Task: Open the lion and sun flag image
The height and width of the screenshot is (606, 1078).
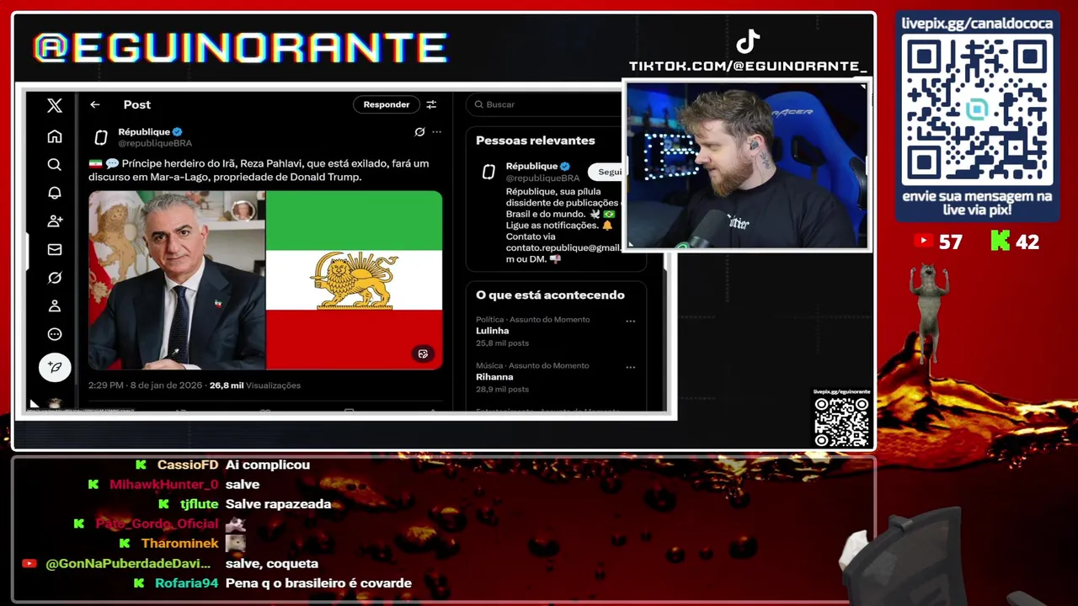Action: [x=355, y=280]
